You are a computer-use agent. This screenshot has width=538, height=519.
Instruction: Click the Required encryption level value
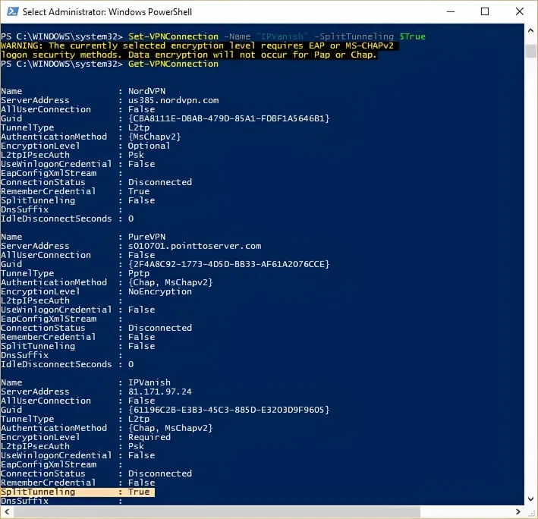click(149, 437)
